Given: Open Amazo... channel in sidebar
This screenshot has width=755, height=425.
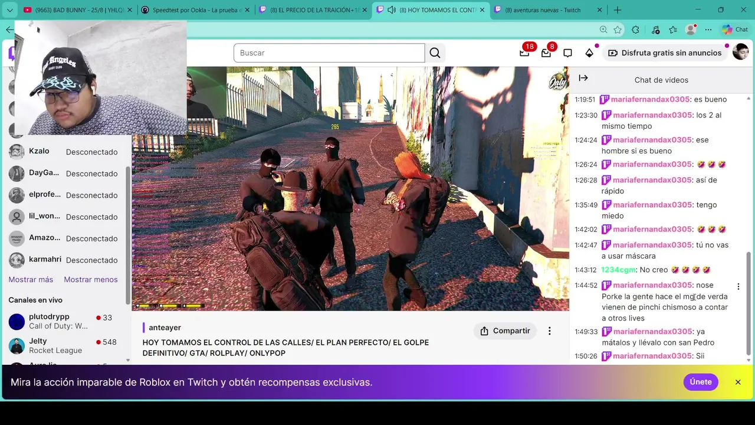Looking at the screenshot, I should 65,238.
